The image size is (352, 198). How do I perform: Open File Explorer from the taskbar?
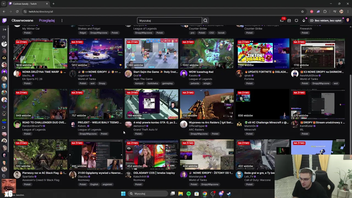pos(181,194)
